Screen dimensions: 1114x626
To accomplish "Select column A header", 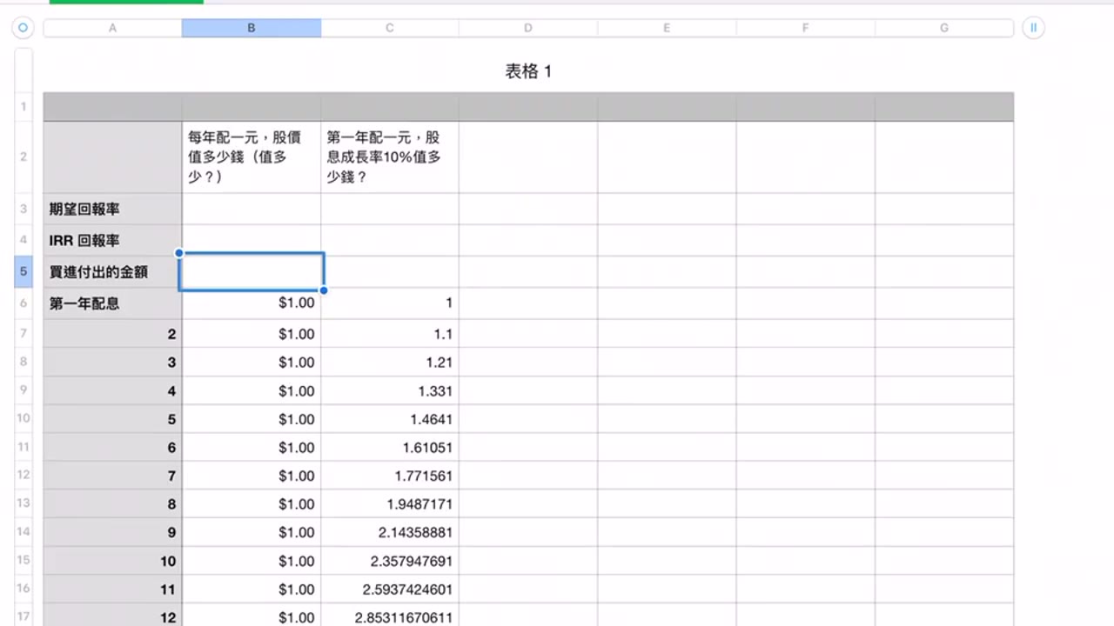I will click(112, 28).
